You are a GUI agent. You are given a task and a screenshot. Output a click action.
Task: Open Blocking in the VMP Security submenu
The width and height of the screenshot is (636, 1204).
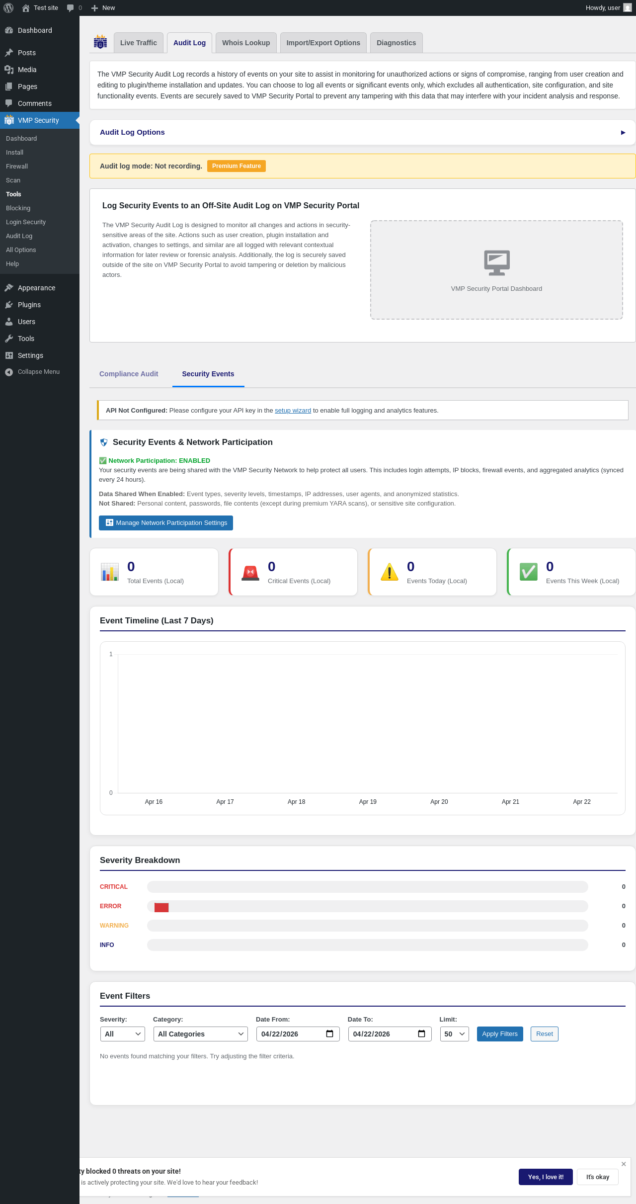coord(18,208)
